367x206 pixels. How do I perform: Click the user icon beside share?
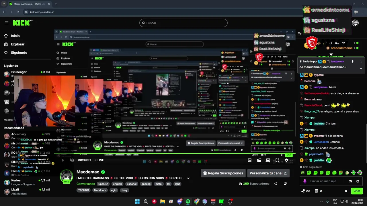click(x=285, y=184)
